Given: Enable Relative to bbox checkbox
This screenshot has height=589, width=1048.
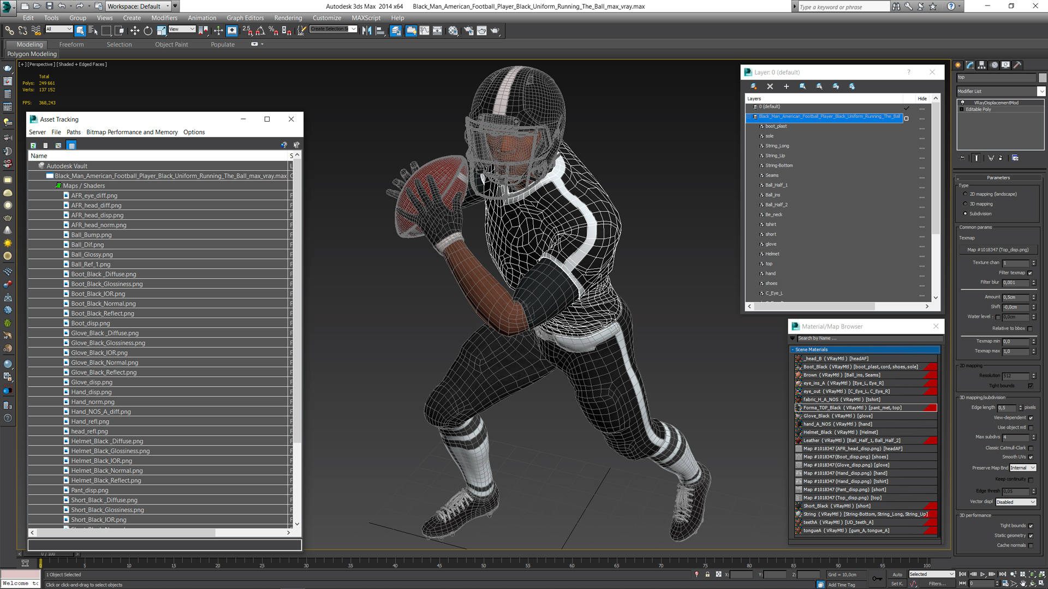Looking at the screenshot, I should point(1031,328).
